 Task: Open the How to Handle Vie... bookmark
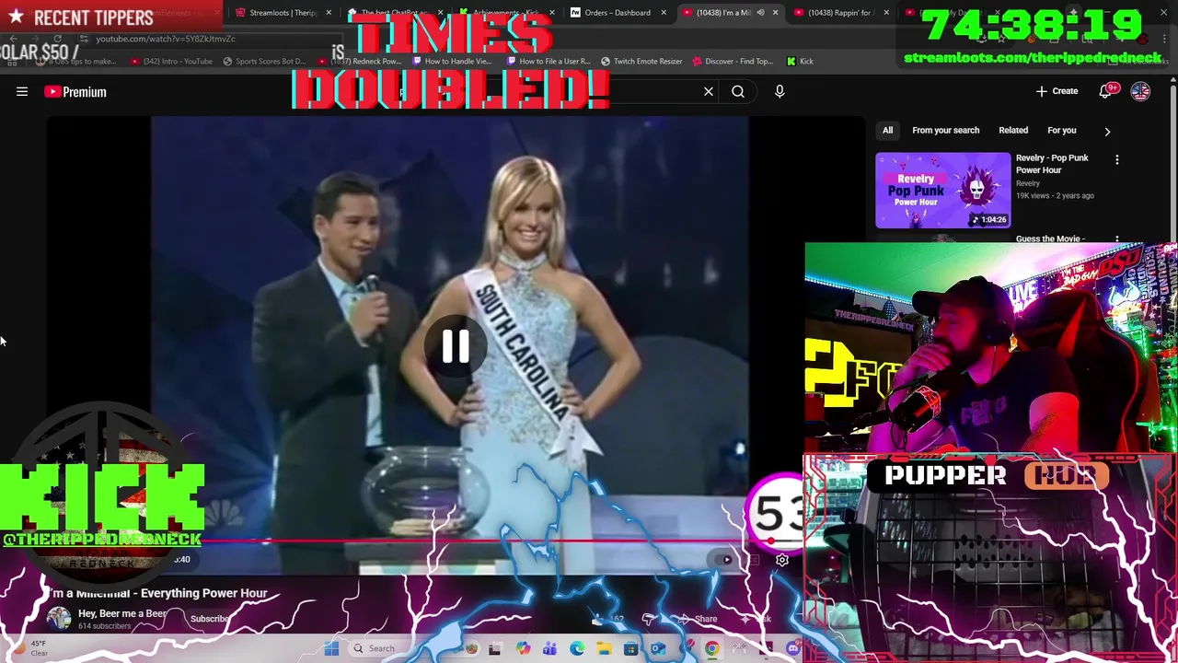point(452,62)
